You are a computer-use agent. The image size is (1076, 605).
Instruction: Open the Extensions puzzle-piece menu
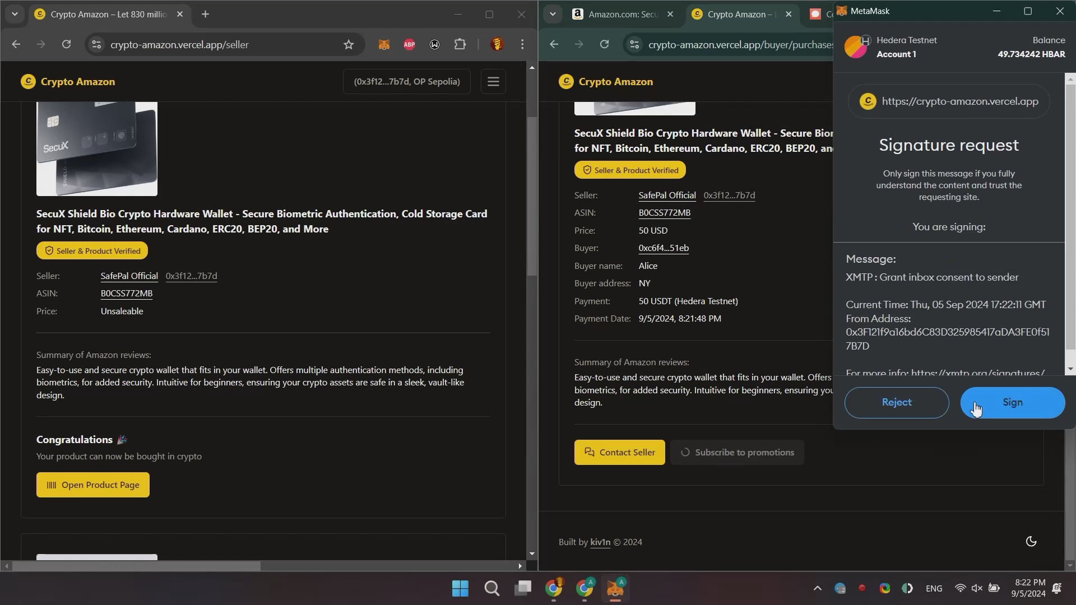click(x=460, y=44)
